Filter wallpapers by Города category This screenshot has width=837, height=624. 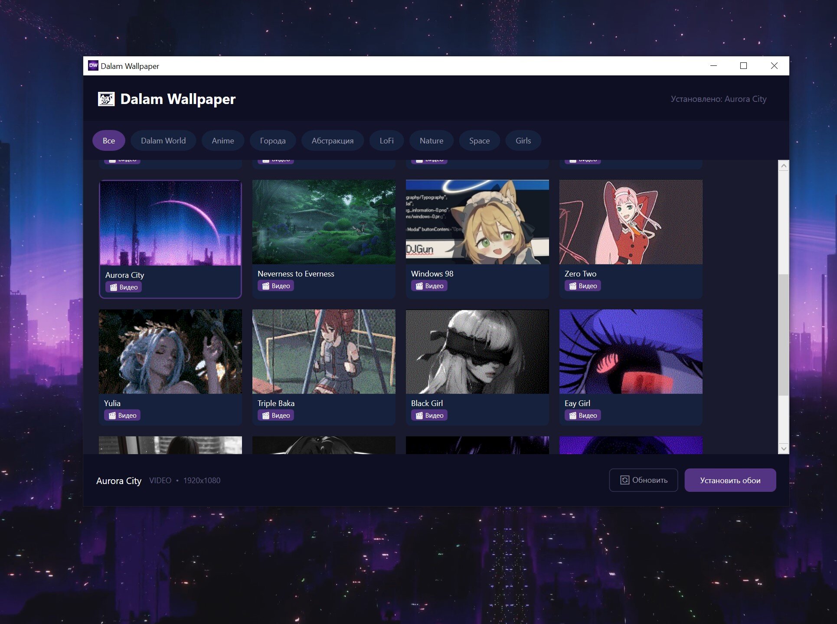273,140
